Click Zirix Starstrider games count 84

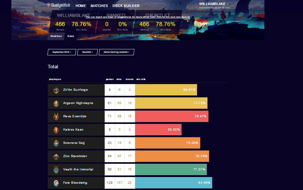(x=110, y=156)
